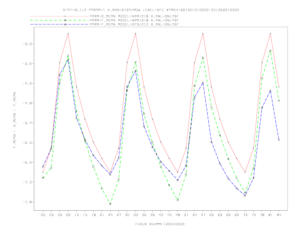
Task: Click the x-axis tick label 81
Action: pos(271,215)
